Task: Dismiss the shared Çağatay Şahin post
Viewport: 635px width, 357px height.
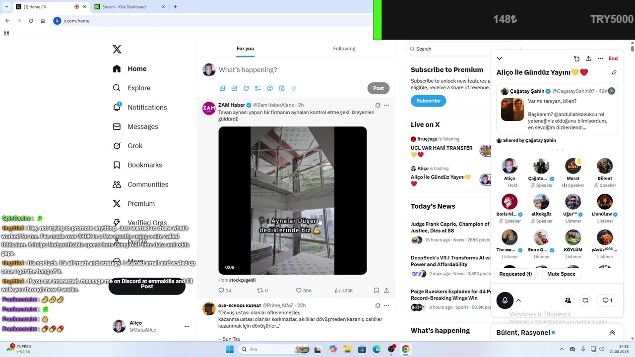Action: click(612, 91)
